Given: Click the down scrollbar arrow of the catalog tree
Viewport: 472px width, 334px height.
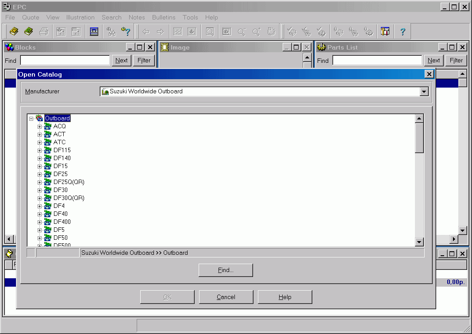Looking at the screenshot, I should (419, 242).
